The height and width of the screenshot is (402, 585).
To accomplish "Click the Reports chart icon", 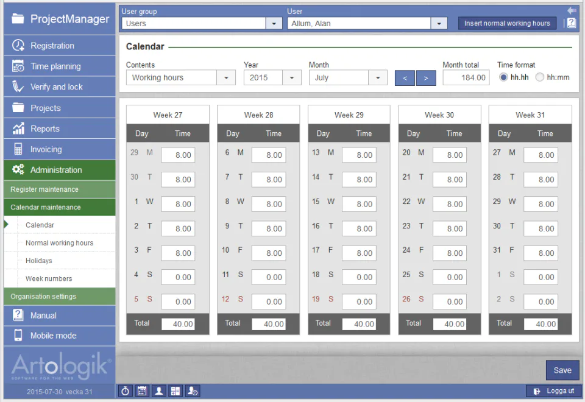I will (x=18, y=129).
